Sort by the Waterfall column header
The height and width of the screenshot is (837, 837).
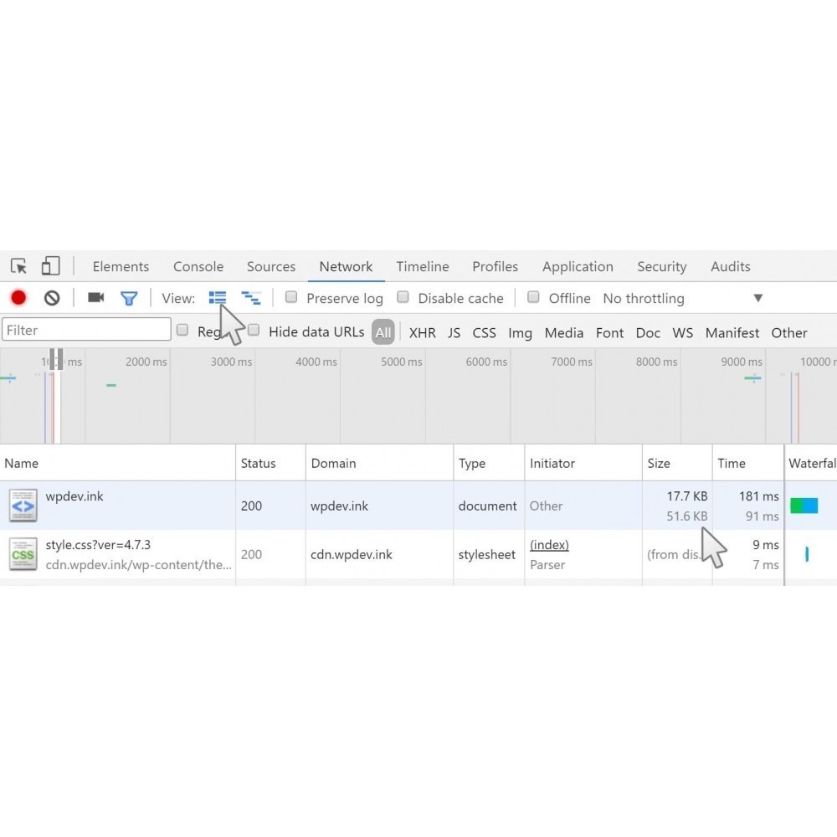(811, 463)
